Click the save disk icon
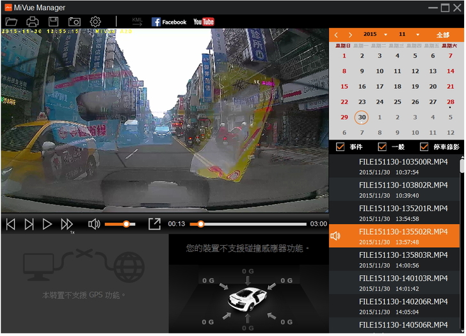 pos(54,22)
